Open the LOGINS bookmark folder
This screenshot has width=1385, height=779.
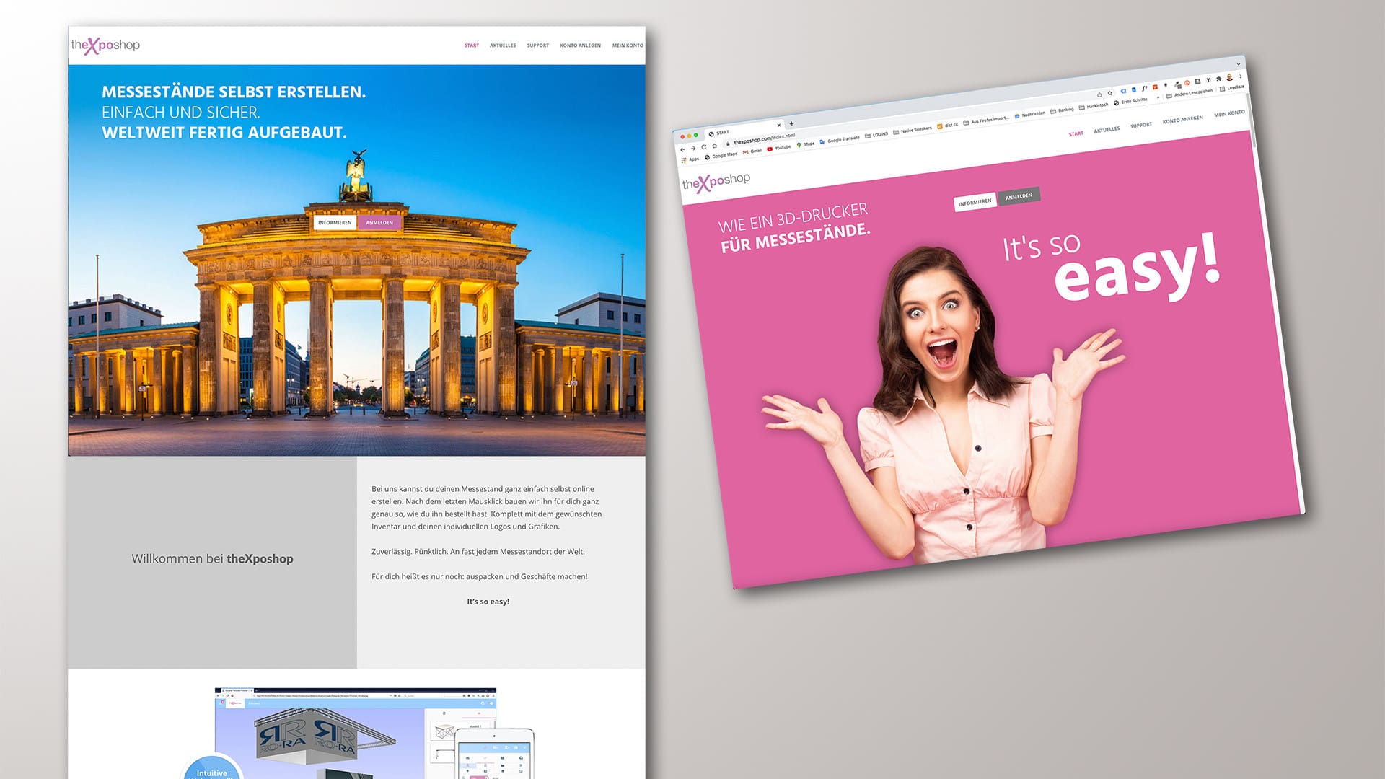tap(879, 135)
